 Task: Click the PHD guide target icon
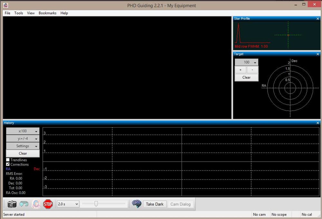(x=36, y=204)
